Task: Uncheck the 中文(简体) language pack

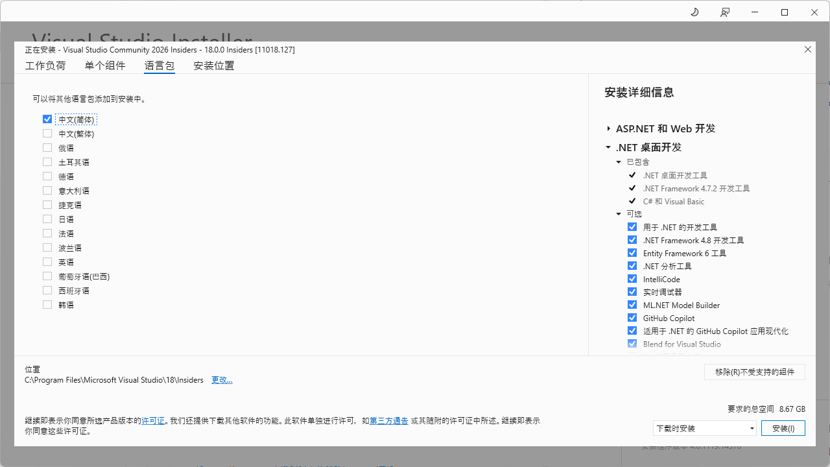Action: [47, 119]
